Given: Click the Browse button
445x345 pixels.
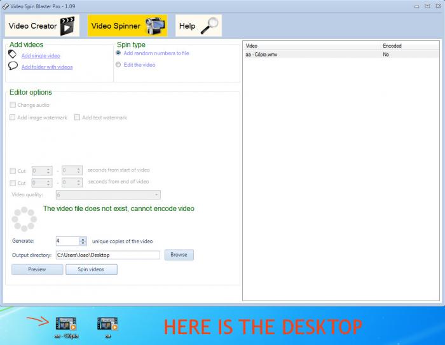Looking at the screenshot, I should (x=179, y=255).
